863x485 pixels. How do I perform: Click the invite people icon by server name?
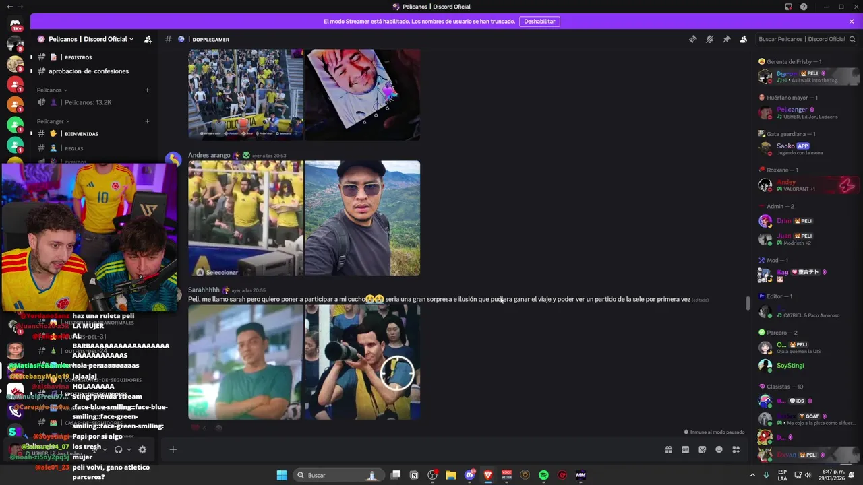pos(148,39)
